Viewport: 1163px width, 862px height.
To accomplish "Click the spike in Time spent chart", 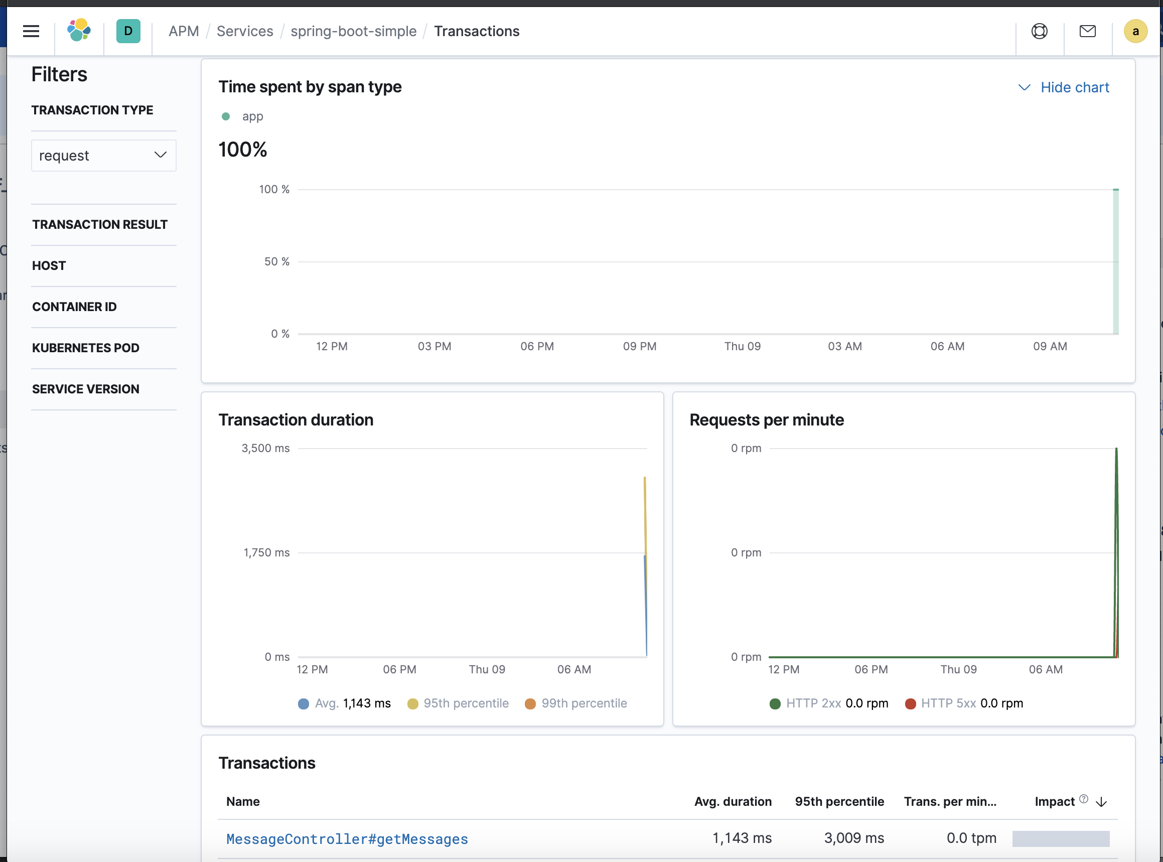I will point(1115,261).
